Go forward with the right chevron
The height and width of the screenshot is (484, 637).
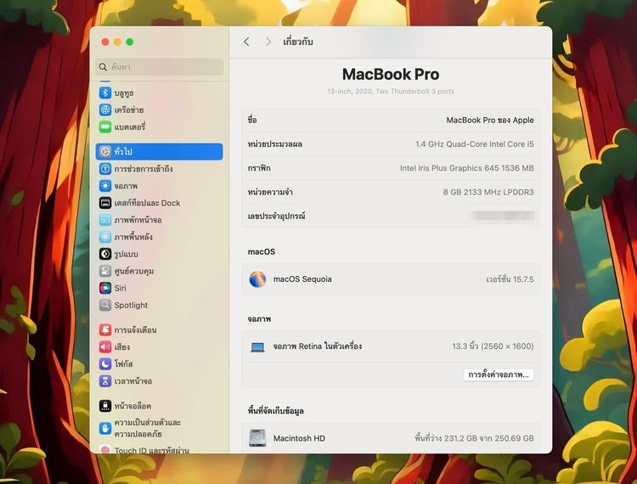click(268, 42)
